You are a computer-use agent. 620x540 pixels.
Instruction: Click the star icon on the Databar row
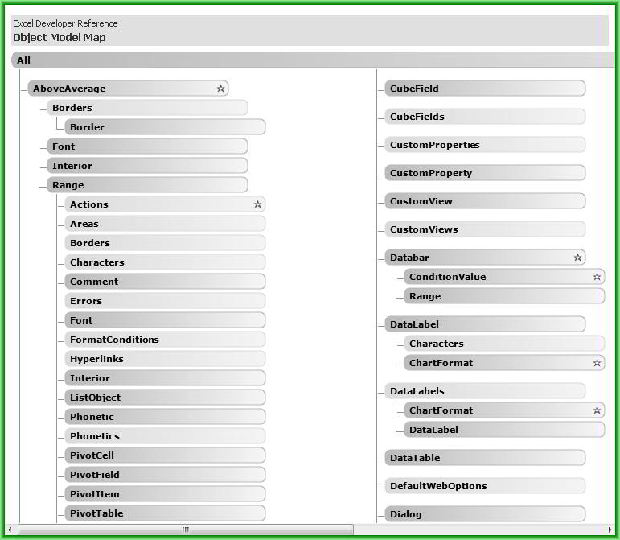tap(577, 258)
